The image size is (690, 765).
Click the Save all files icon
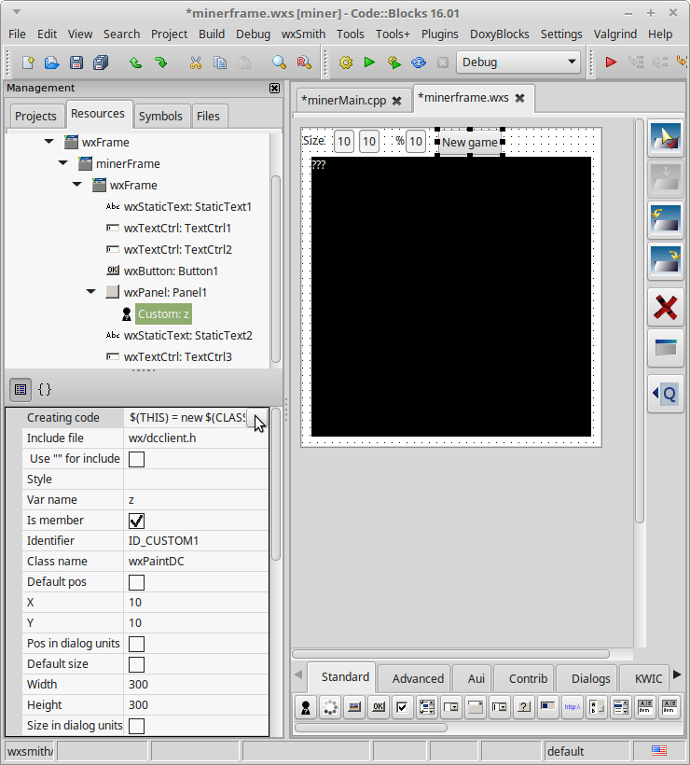tap(101, 63)
